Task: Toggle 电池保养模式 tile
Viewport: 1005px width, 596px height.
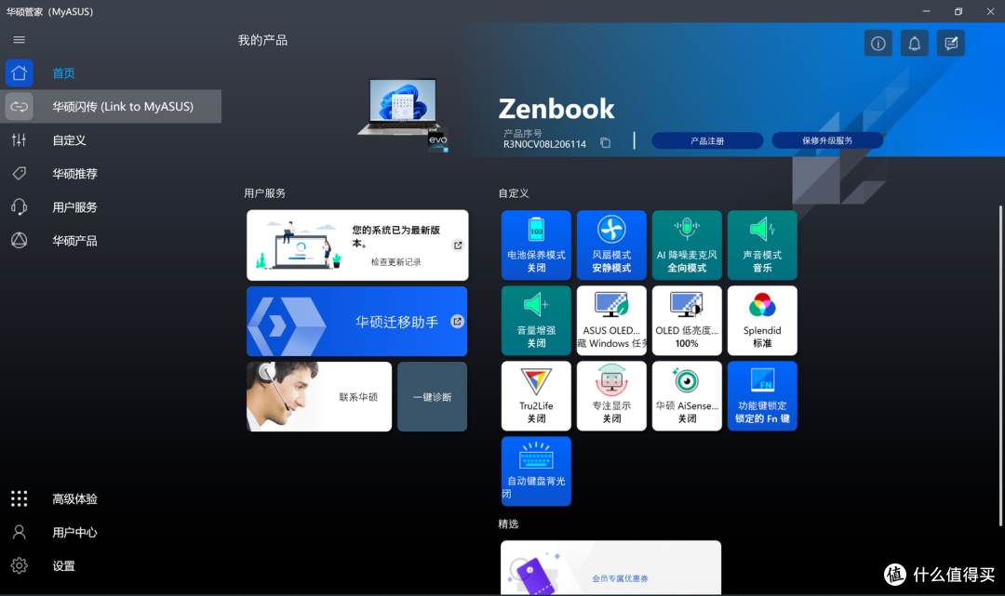Action: (x=537, y=245)
